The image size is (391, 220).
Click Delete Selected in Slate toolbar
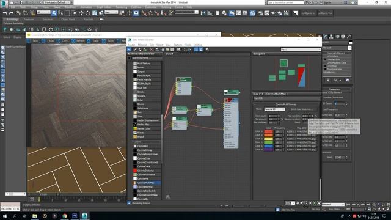151,50
